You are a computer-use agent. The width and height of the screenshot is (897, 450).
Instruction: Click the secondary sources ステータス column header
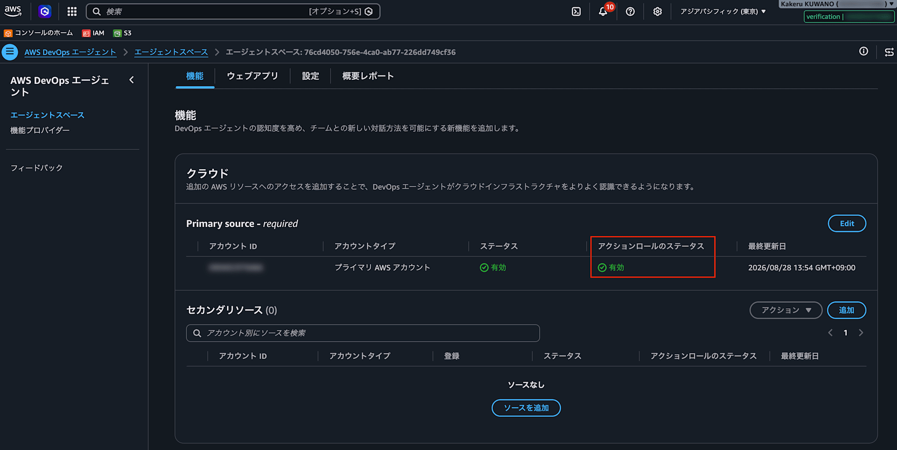coord(562,356)
